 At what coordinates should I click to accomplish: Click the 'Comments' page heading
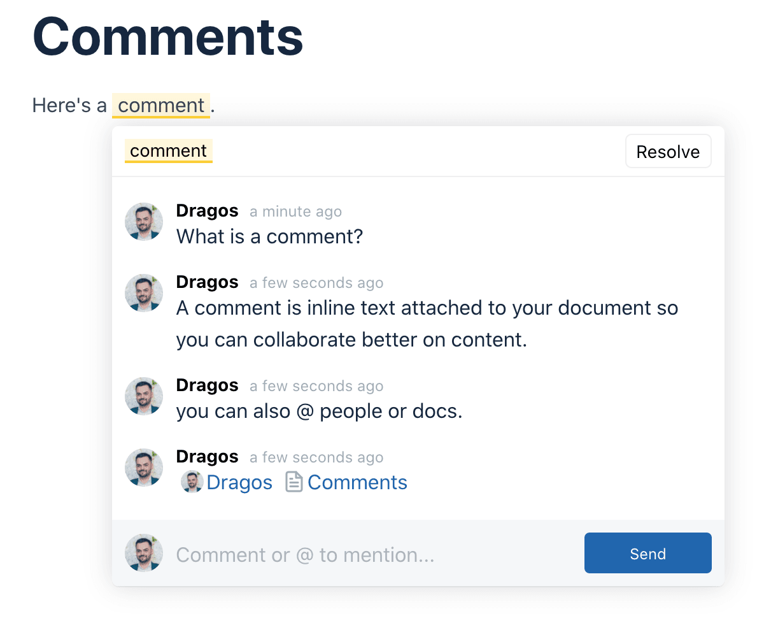(x=168, y=36)
